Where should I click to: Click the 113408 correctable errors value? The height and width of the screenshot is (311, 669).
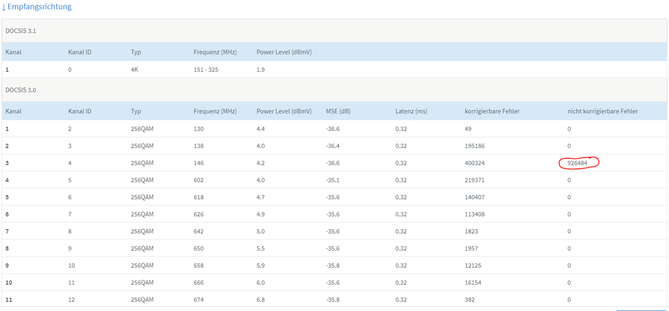pyautogui.click(x=475, y=214)
